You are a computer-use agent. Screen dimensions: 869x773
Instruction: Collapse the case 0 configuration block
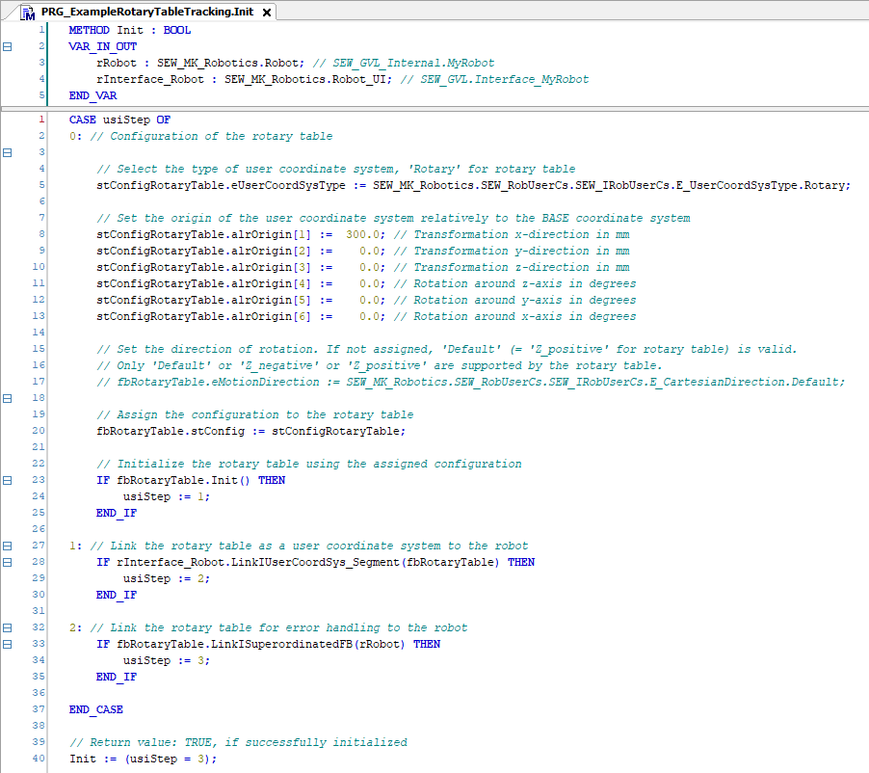pos(8,152)
